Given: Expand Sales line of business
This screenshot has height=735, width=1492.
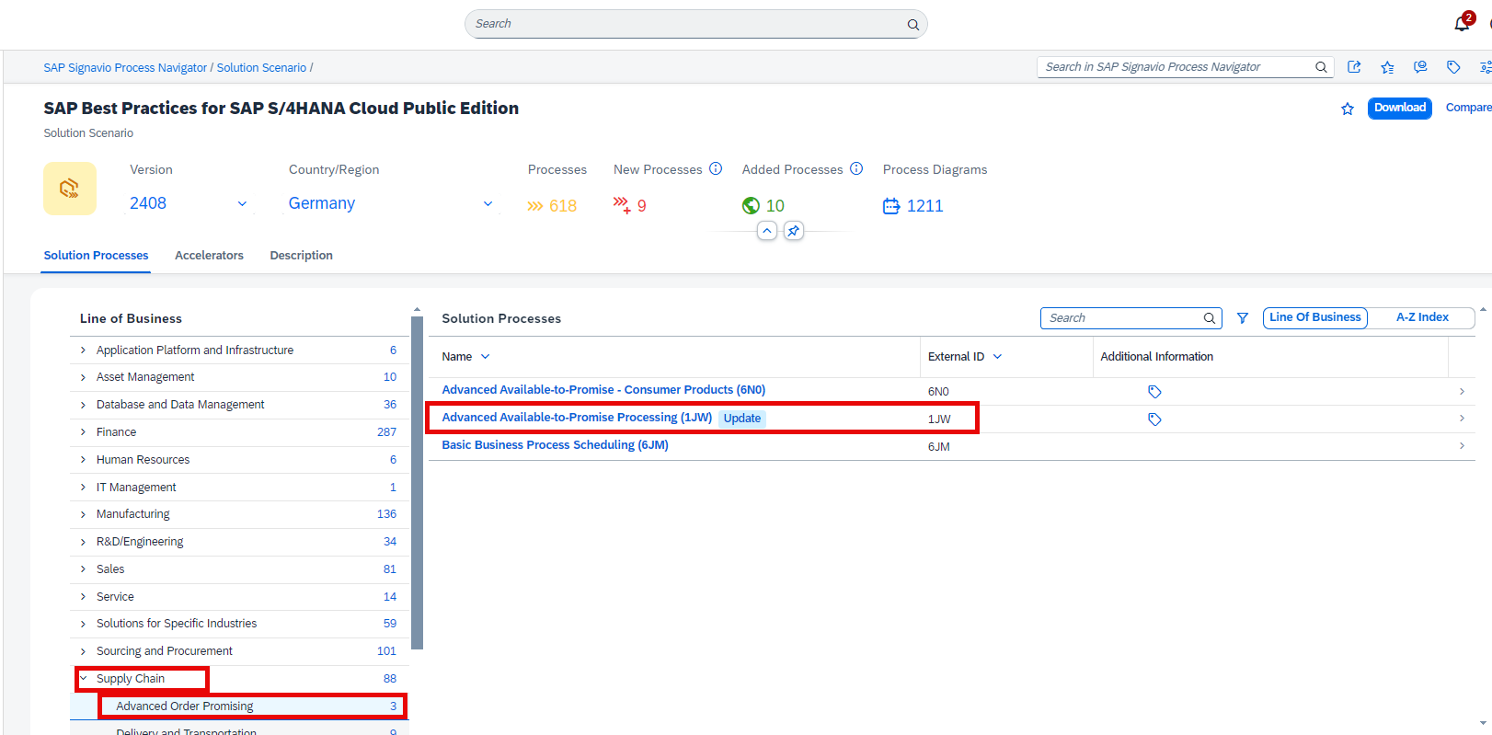Looking at the screenshot, I should tap(83, 569).
